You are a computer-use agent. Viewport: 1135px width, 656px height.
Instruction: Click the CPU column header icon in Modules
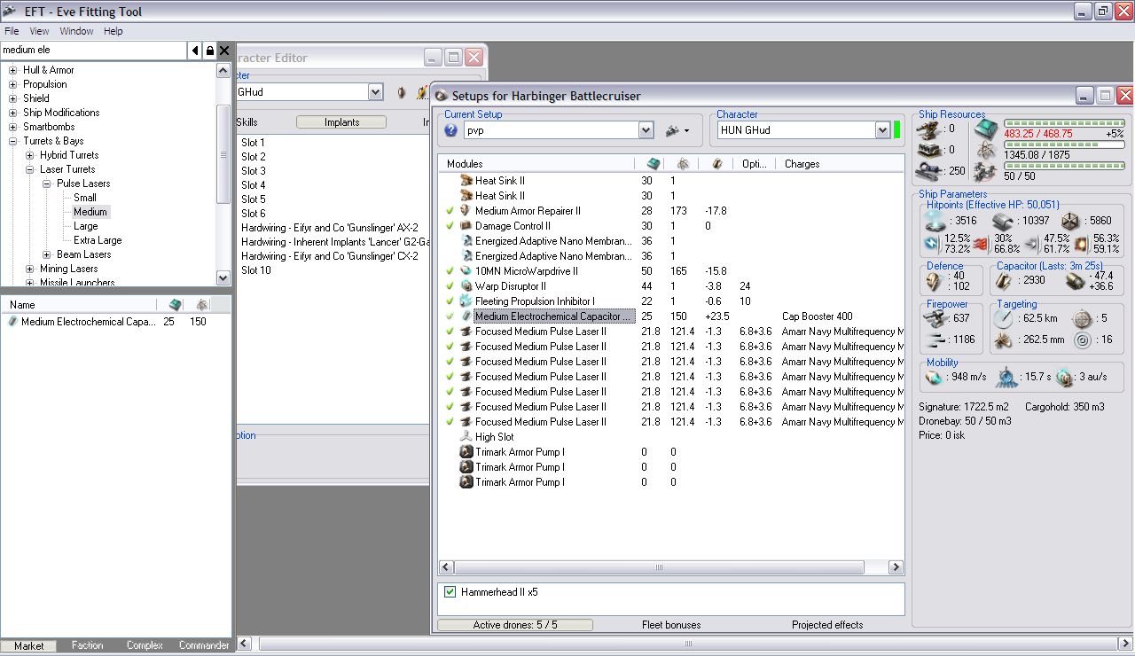(x=654, y=164)
